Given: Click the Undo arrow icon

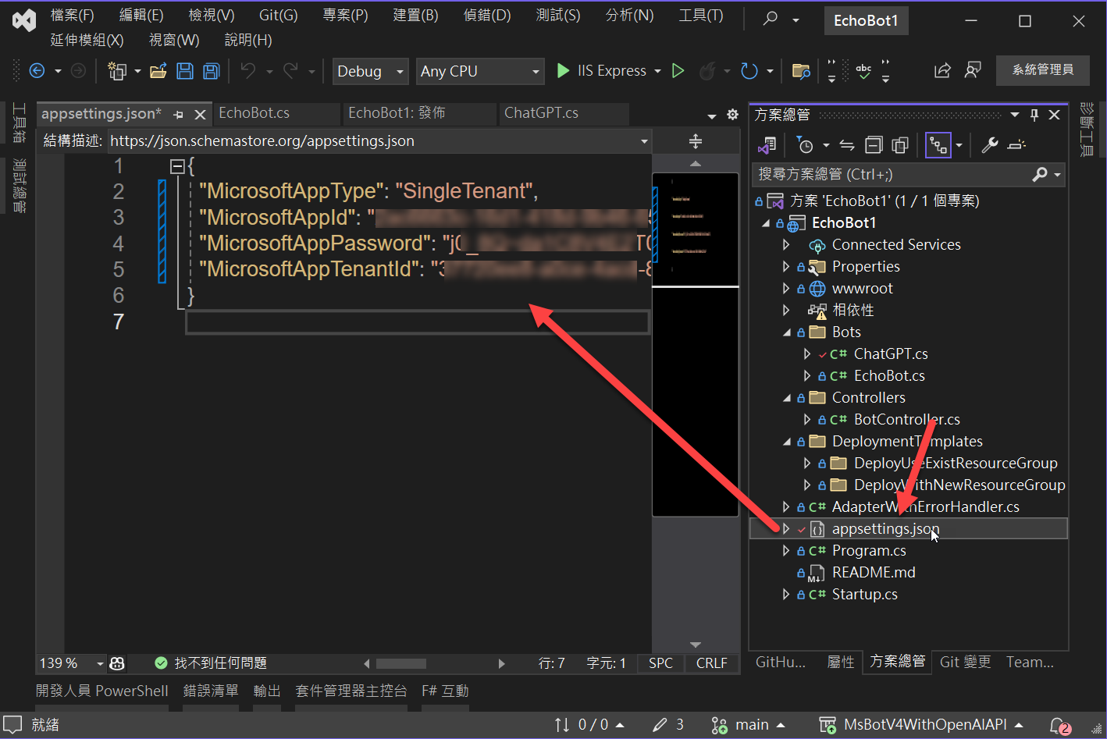Looking at the screenshot, I should (248, 71).
